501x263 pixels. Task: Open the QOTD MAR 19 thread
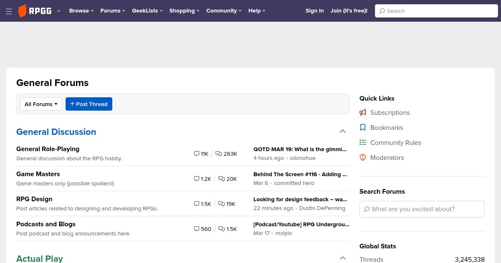(300, 149)
